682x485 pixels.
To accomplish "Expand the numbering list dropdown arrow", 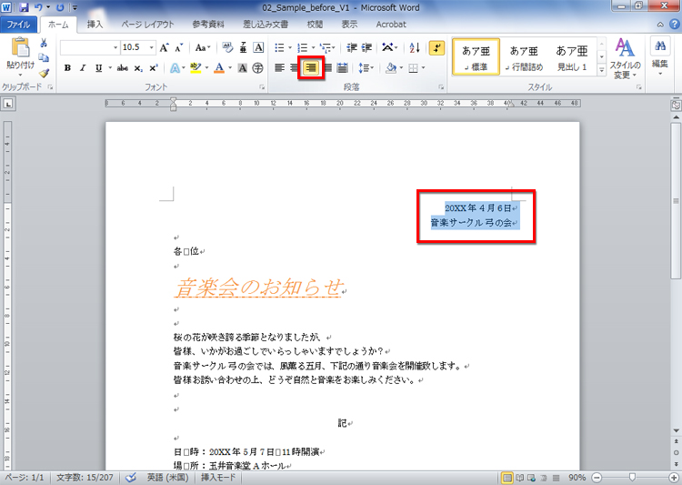I will pyautogui.click(x=313, y=47).
